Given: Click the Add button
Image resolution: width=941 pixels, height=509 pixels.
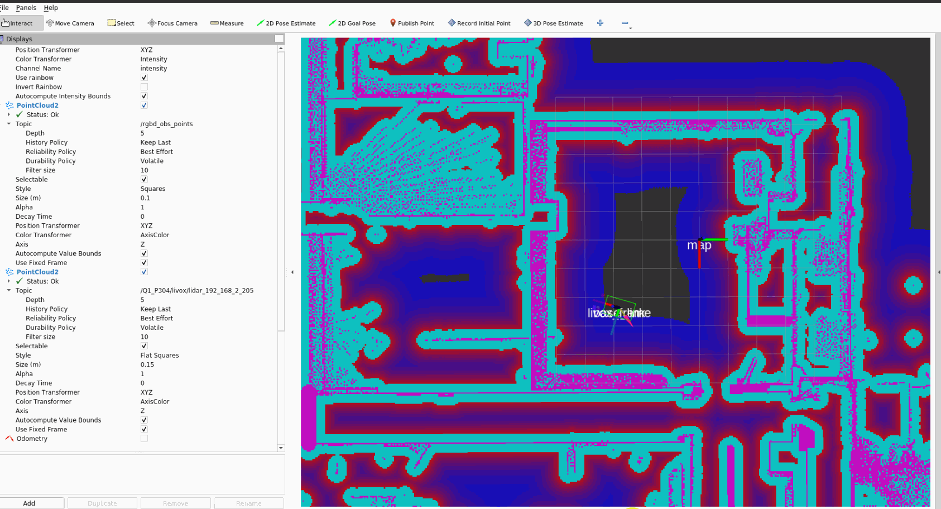Looking at the screenshot, I should [x=30, y=503].
